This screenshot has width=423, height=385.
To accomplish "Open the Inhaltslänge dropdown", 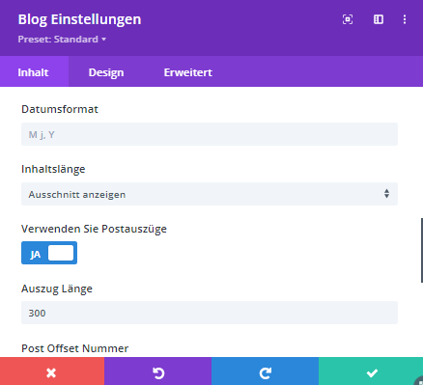I will 210,194.
